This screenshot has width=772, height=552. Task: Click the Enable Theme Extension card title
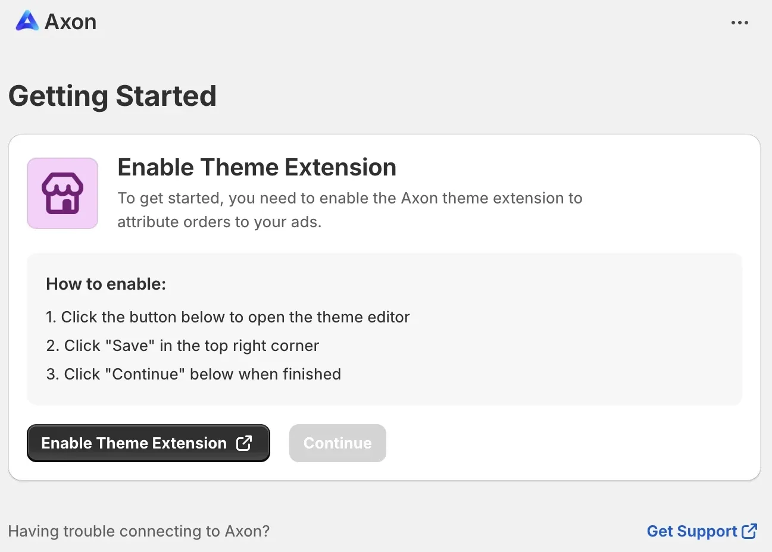pos(257,167)
